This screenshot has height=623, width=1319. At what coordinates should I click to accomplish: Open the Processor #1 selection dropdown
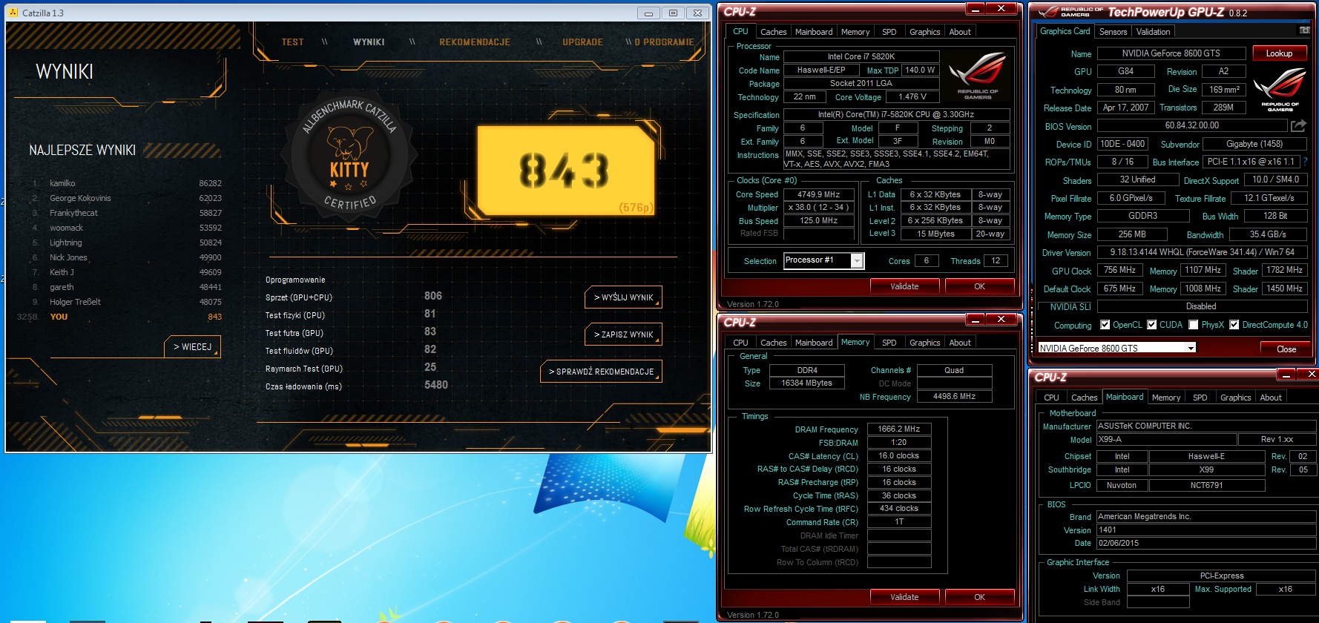pos(857,260)
